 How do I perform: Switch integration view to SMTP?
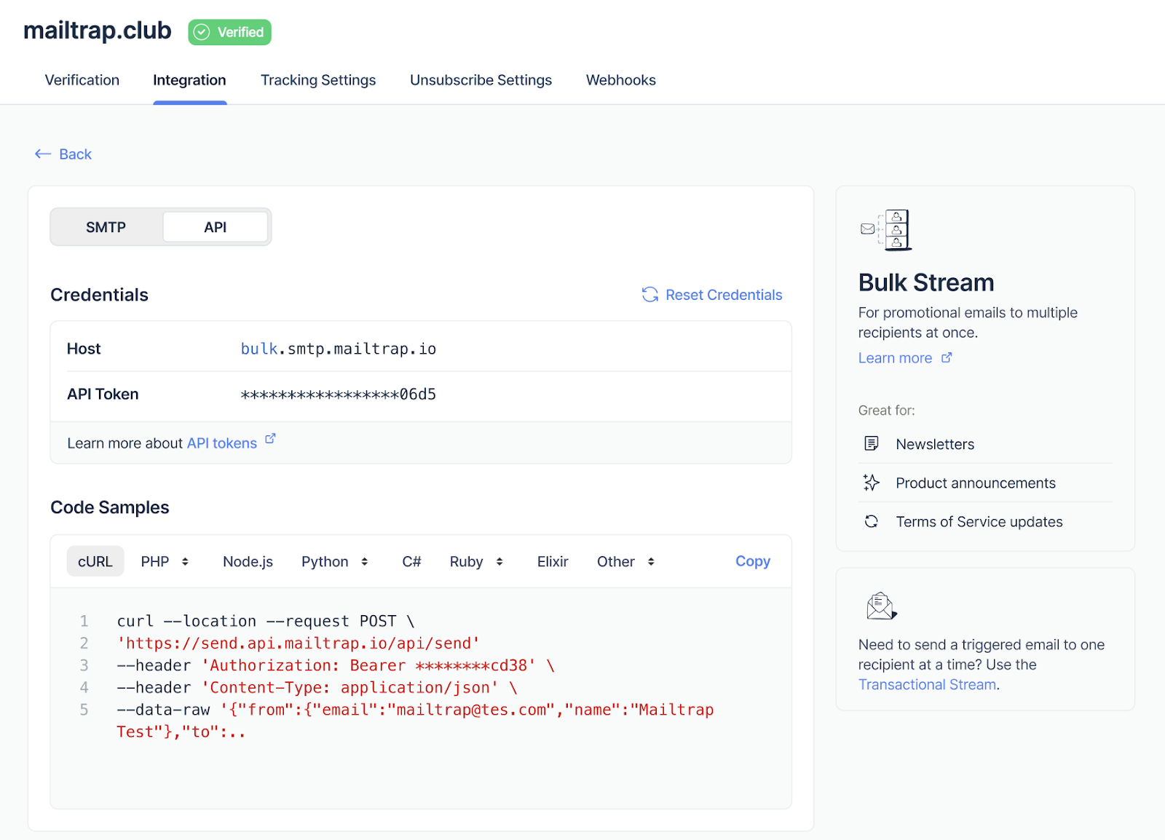(x=106, y=226)
